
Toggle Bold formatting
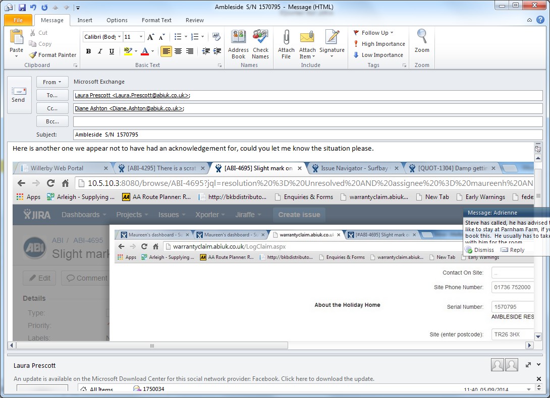(89, 51)
